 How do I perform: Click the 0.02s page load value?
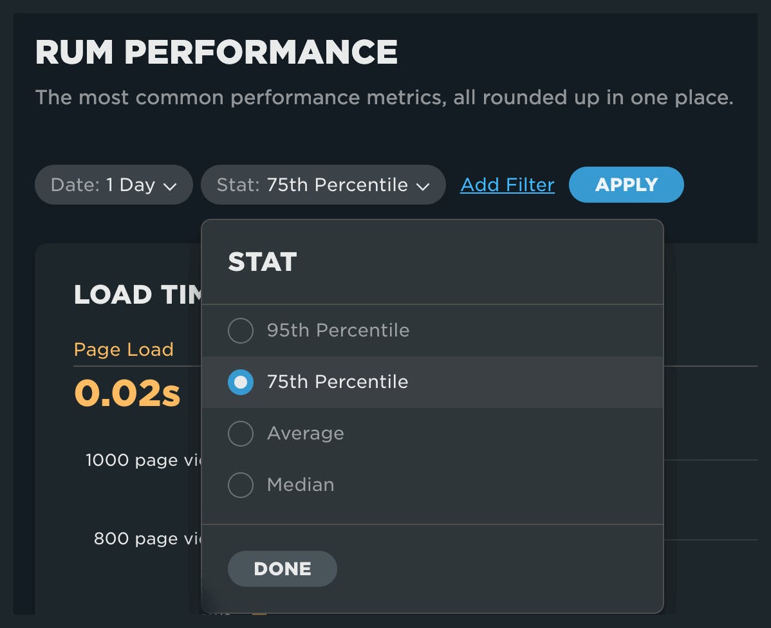tap(127, 392)
